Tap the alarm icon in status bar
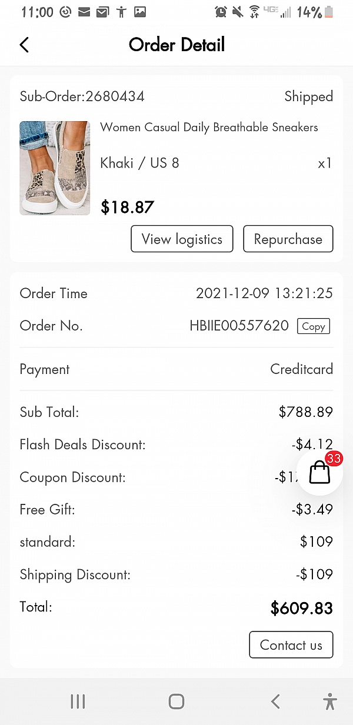Image resolution: width=353 pixels, height=725 pixels. [221, 12]
